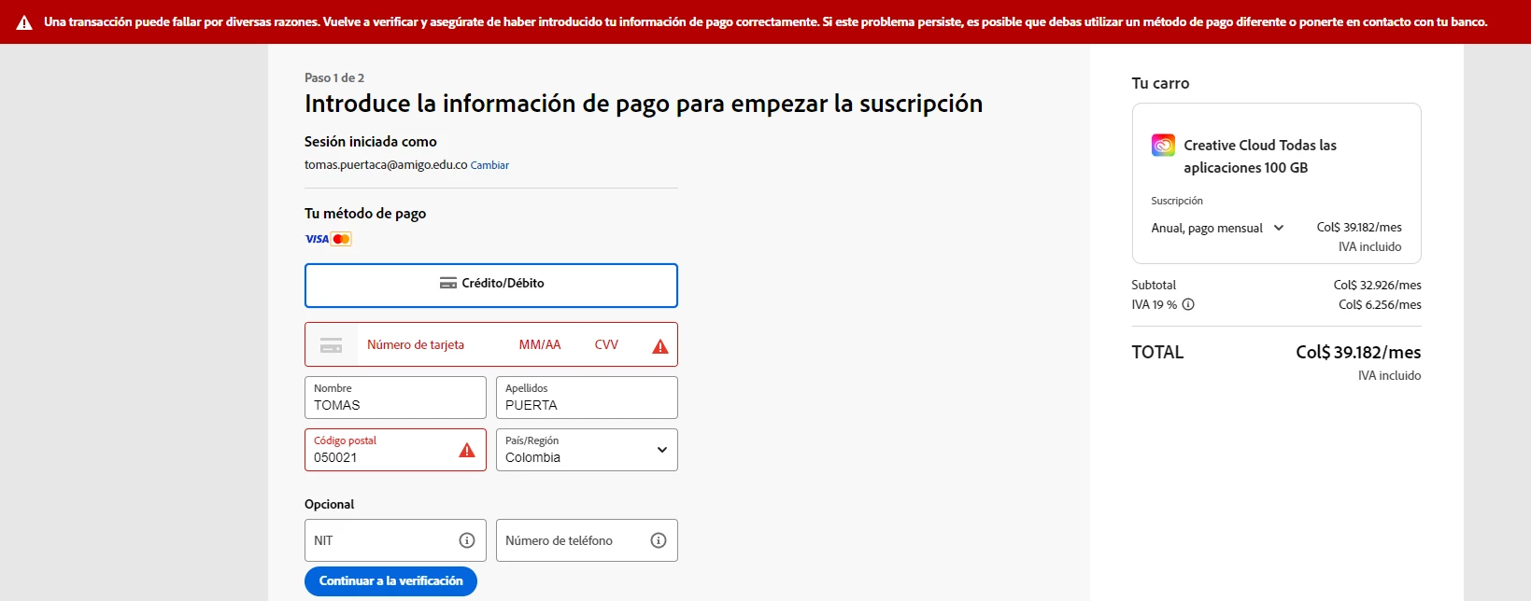
Task: Click the IVA amount Col$ 6.256/mes
Action: tap(1380, 305)
